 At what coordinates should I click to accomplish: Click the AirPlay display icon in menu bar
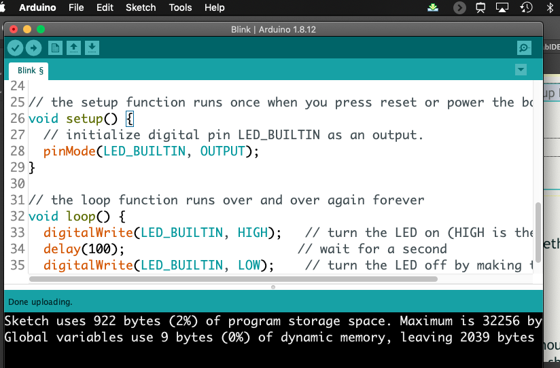click(502, 7)
